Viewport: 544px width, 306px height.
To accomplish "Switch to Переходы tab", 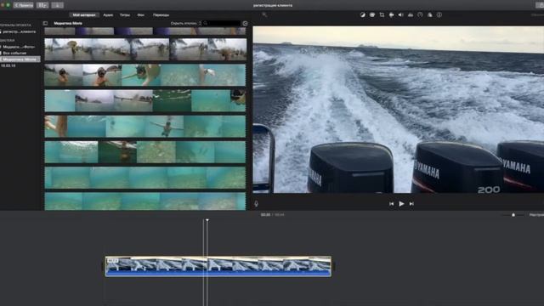I will (x=161, y=15).
